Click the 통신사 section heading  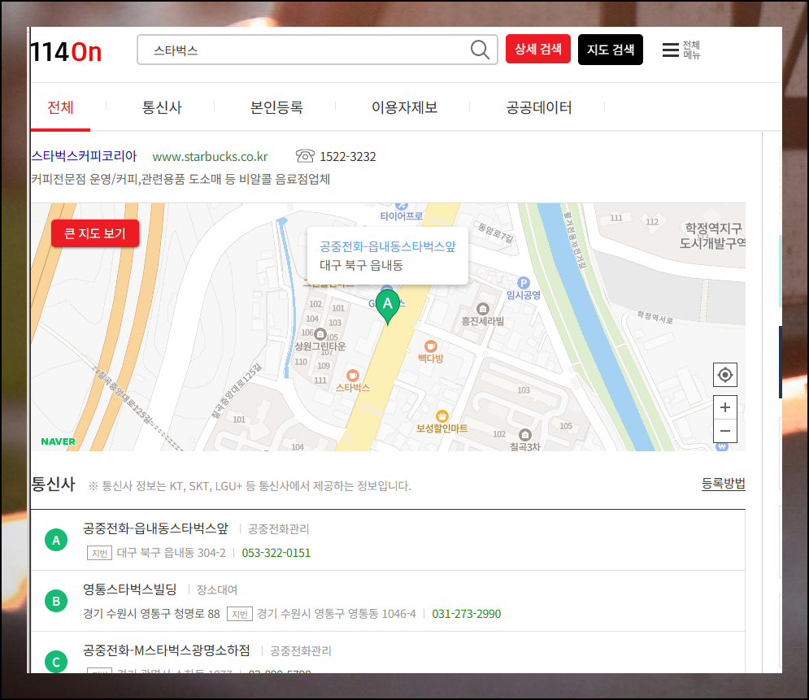(53, 485)
